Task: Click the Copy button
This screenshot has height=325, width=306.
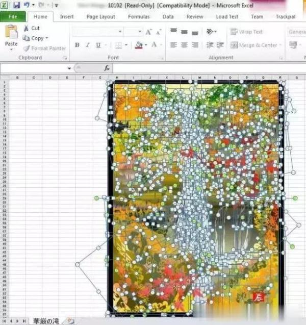Action: tap(33, 38)
